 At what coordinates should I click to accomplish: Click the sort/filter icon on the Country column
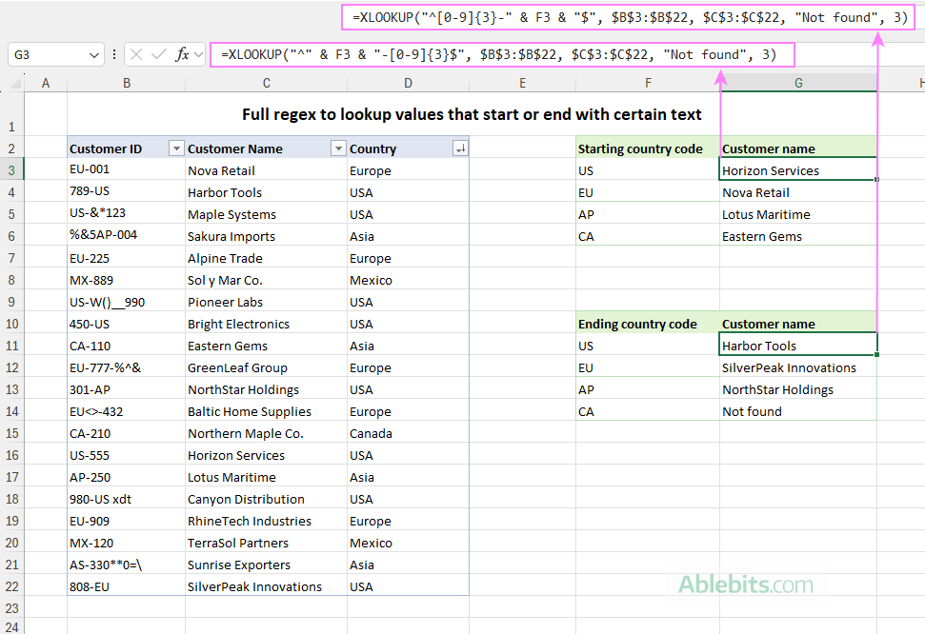(460, 149)
